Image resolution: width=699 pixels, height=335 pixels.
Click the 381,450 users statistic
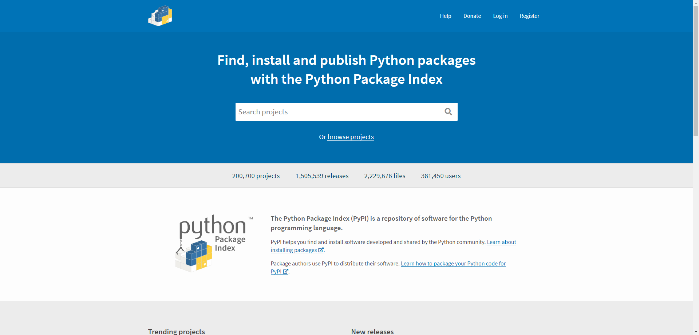[441, 176]
